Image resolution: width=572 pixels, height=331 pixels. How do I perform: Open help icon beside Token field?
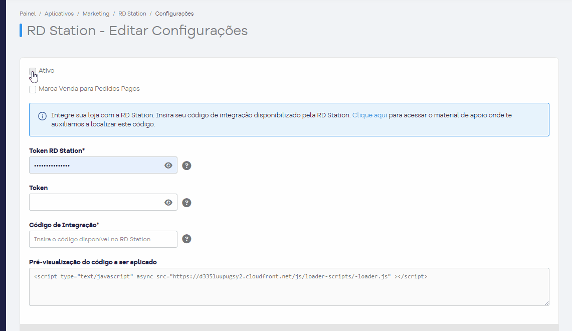[186, 203]
